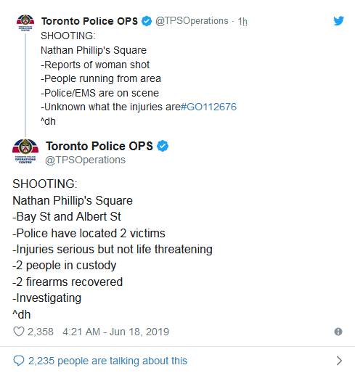Click the 'Toronto Police OPS' name in the main tweet

(x=99, y=146)
